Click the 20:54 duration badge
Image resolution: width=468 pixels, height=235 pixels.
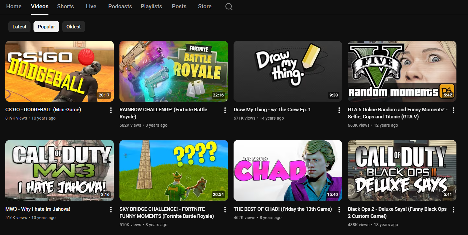click(x=218, y=194)
